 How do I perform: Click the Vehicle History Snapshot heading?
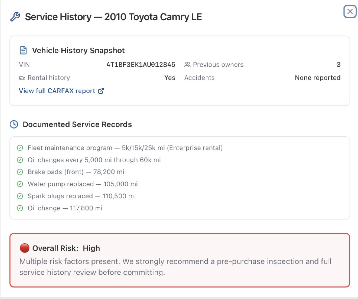tap(78, 50)
